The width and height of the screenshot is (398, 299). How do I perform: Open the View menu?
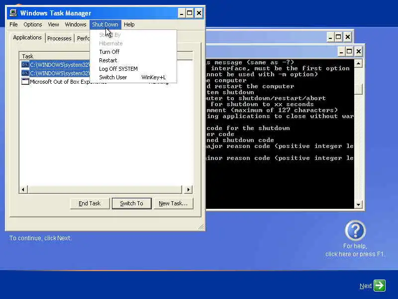coord(53,24)
